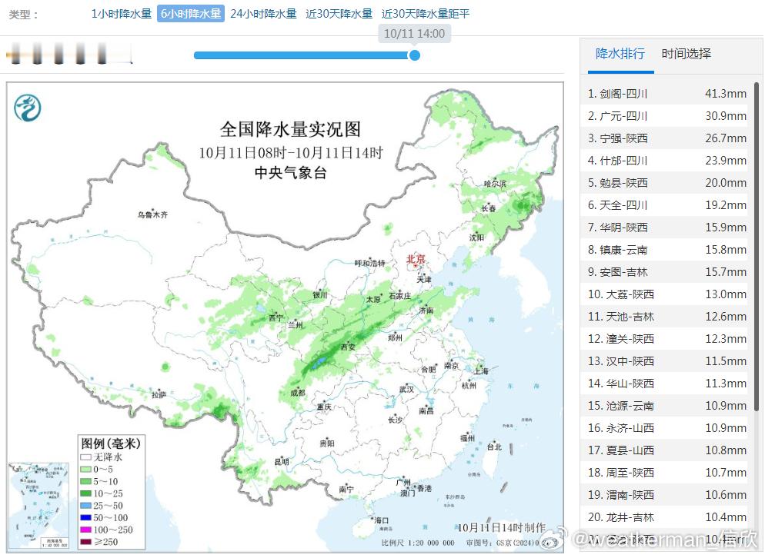Click the ranking list scrollbar
This screenshot has height=558, width=765.
[757, 246]
